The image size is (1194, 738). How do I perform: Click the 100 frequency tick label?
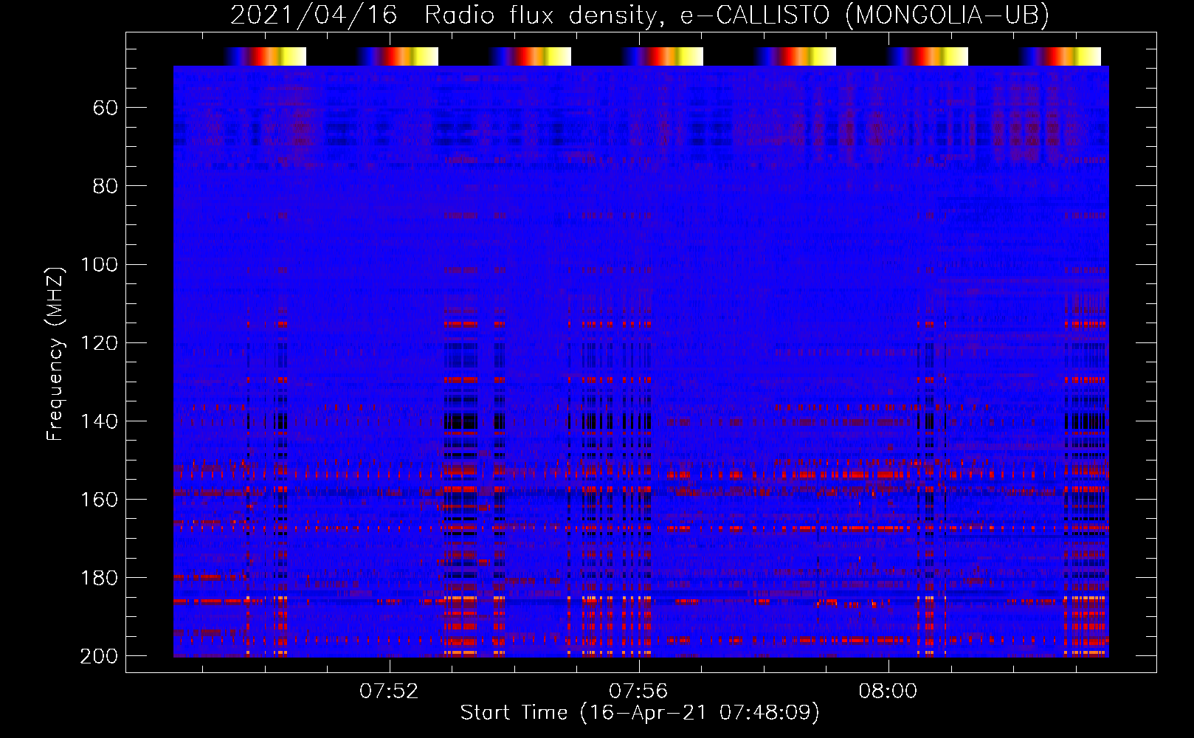pos(100,265)
